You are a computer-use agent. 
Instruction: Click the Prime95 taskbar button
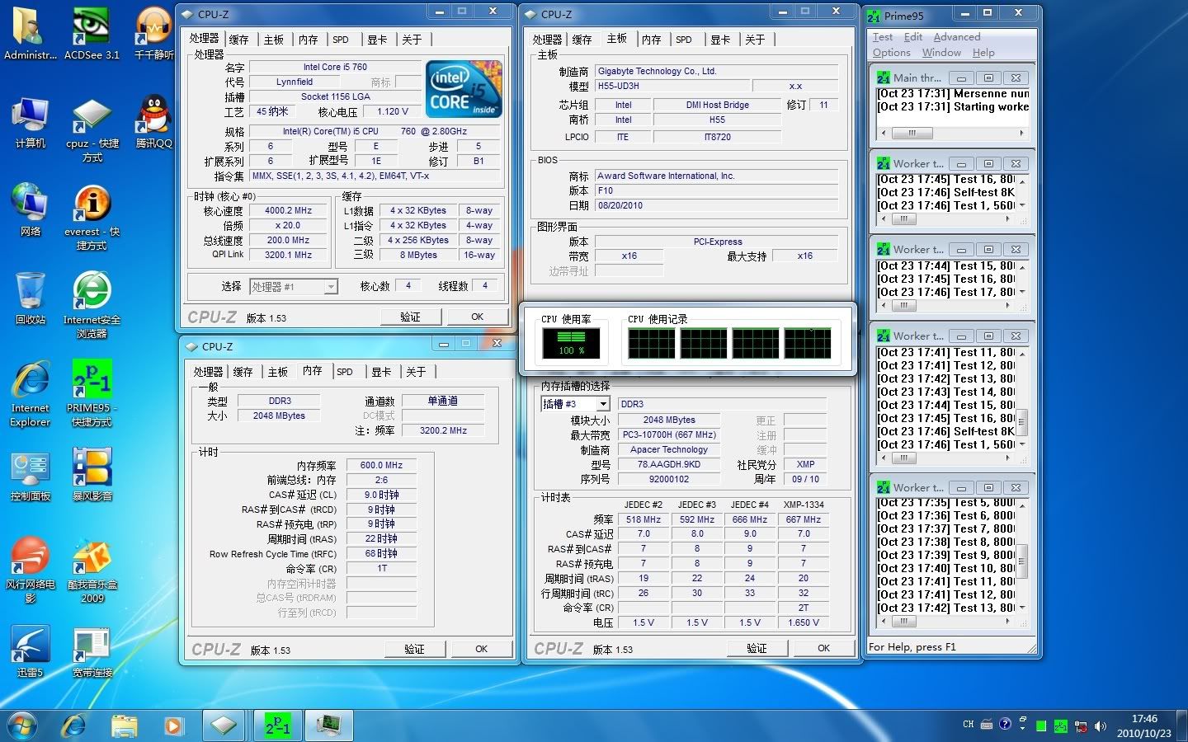277,726
